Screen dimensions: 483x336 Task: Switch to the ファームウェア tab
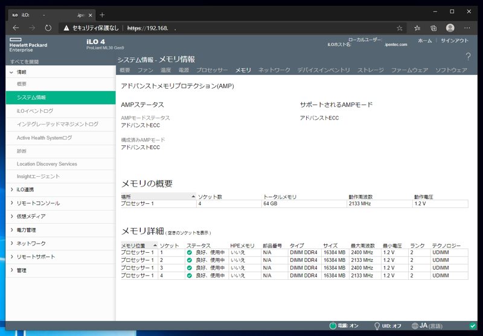point(410,70)
